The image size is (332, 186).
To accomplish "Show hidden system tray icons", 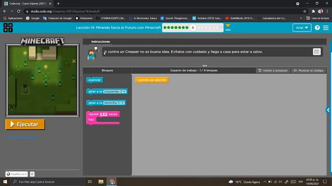I will pyautogui.click(x=265, y=182).
